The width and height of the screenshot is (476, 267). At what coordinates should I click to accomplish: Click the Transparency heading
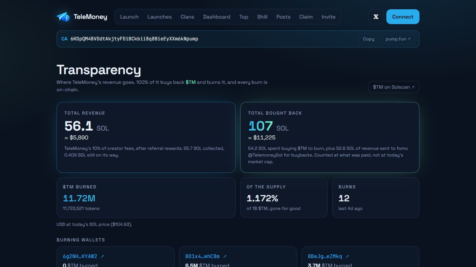point(99,70)
